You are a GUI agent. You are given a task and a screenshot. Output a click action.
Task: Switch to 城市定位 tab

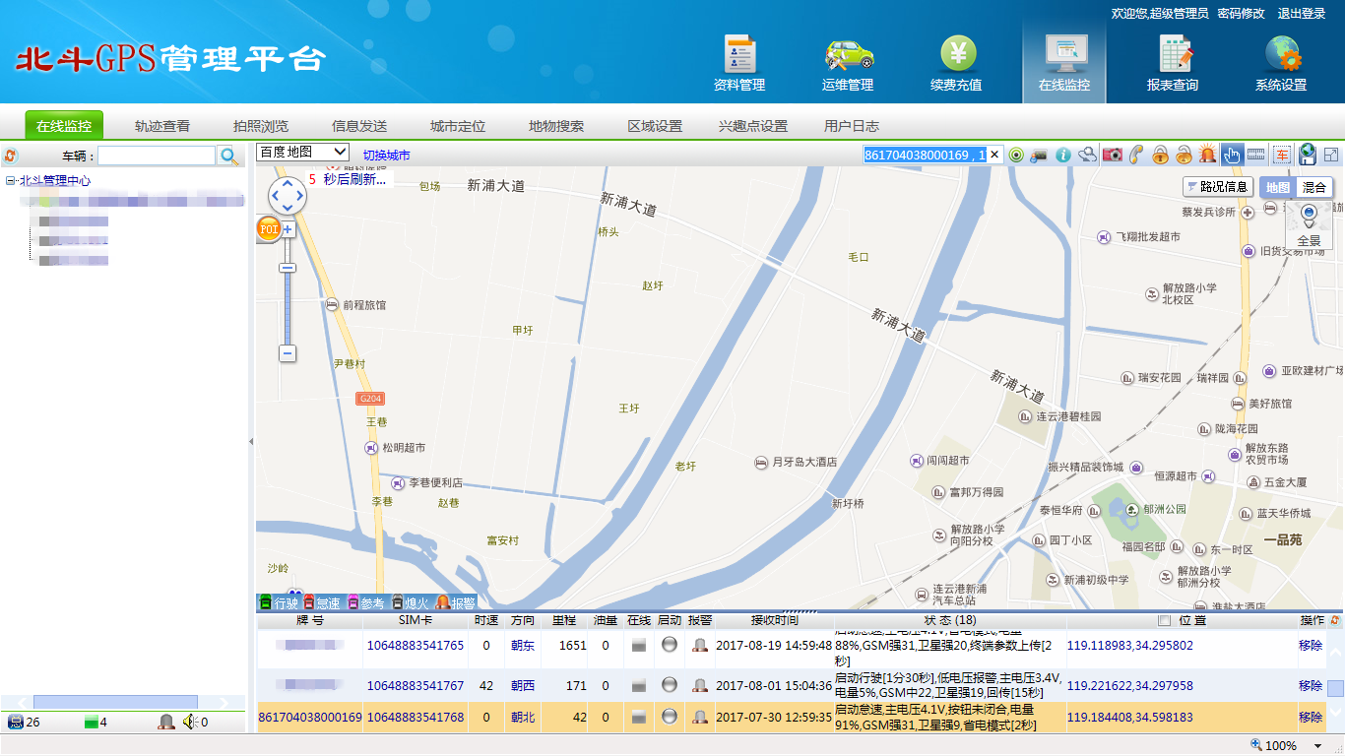point(458,126)
